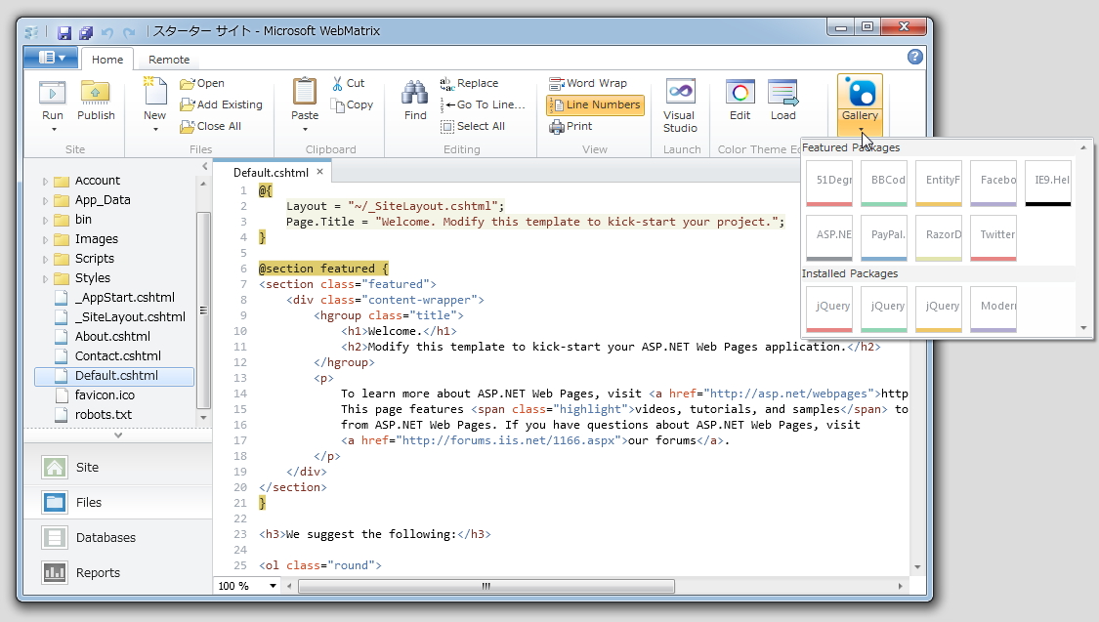1099x622 pixels.
Task: Click the Undo arrow in title bar
Action: pos(107,32)
